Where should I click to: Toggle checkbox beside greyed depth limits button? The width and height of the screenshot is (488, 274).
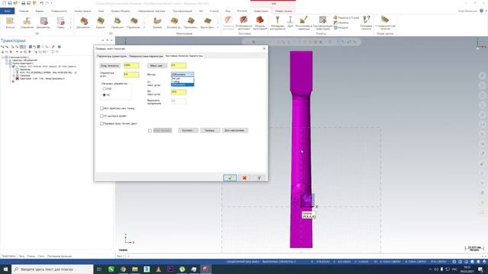click(149, 131)
